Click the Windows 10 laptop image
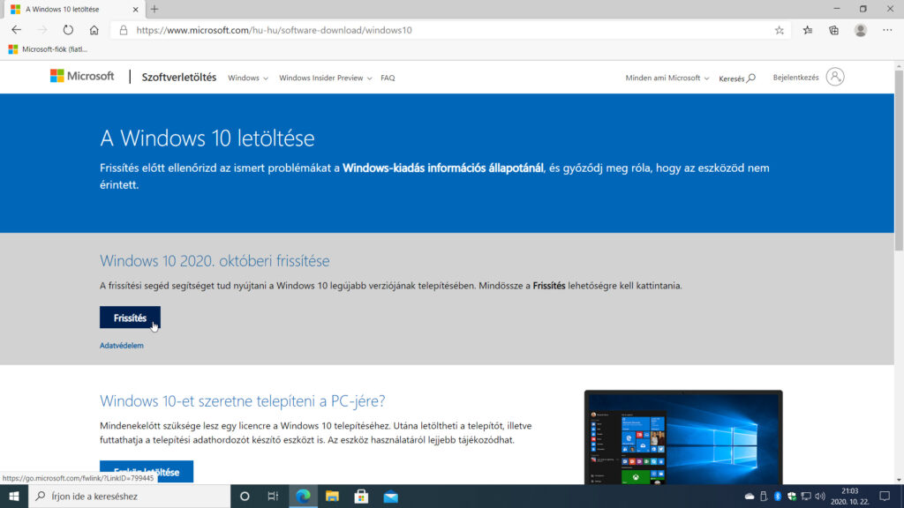 pyautogui.click(x=683, y=437)
